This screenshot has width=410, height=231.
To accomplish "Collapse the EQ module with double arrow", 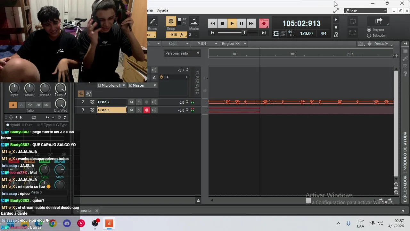I will [65, 117].
